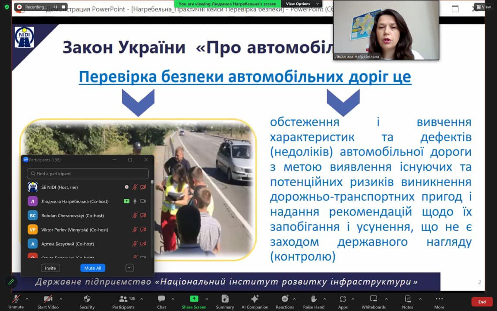The width and height of the screenshot is (497, 311).
Task: Click the Raise Hand icon
Action: coord(314,299)
